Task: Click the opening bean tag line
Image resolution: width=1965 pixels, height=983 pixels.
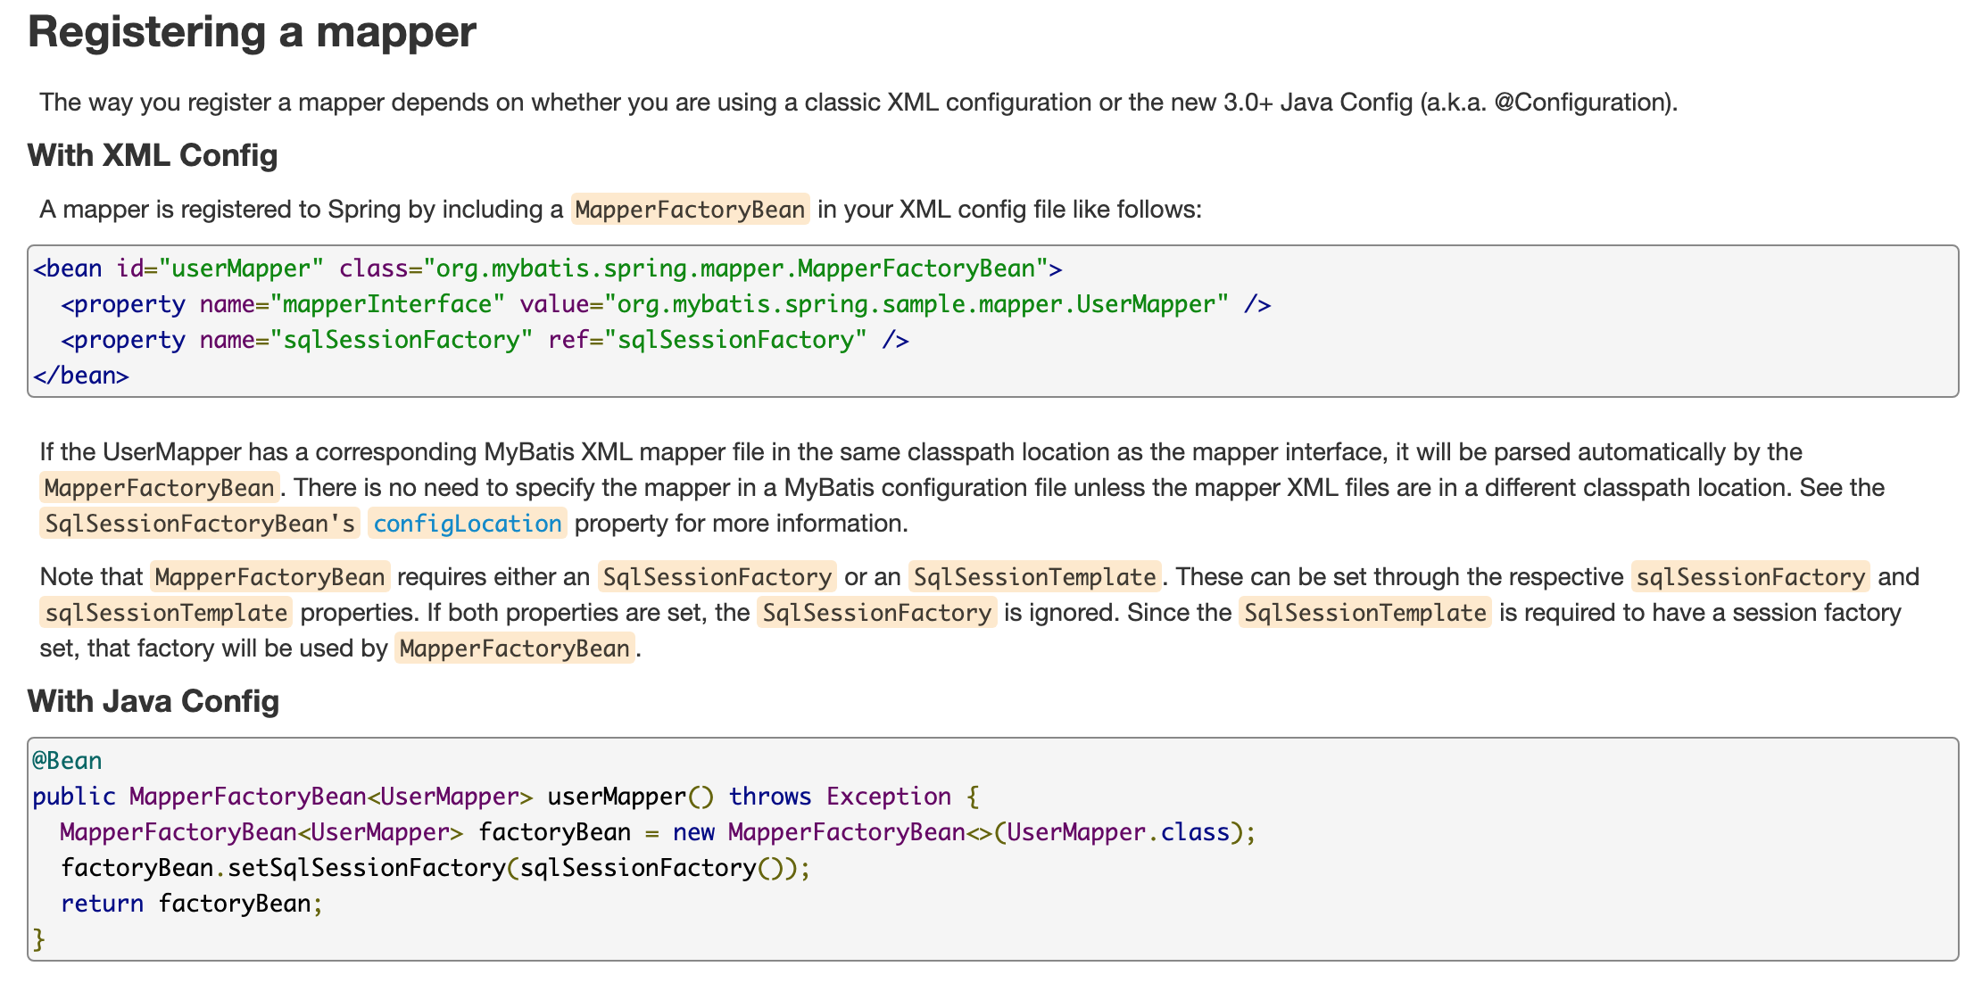Action: tap(547, 268)
